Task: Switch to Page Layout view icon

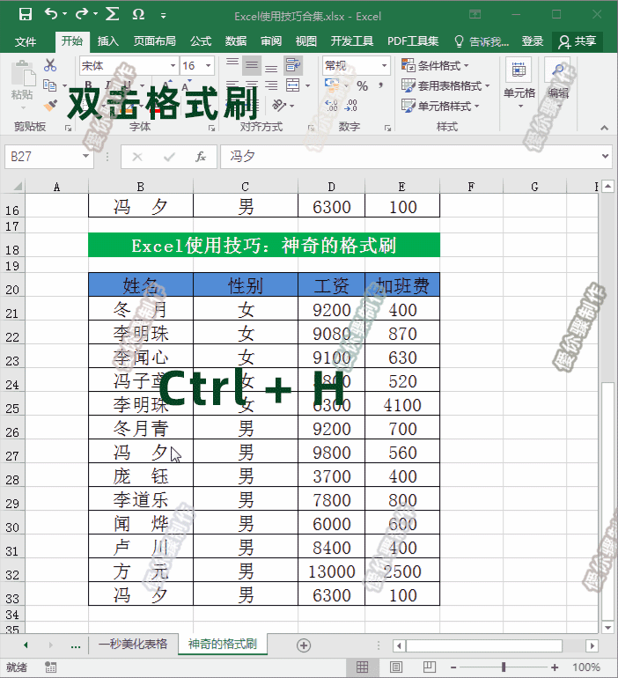Action: point(395,667)
